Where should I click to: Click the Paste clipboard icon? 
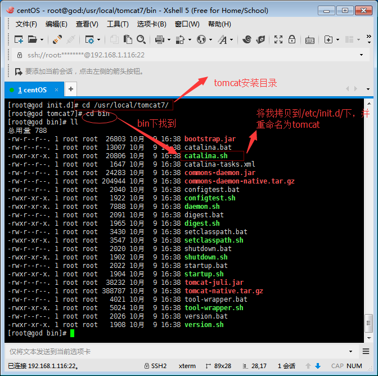(128, 39)
